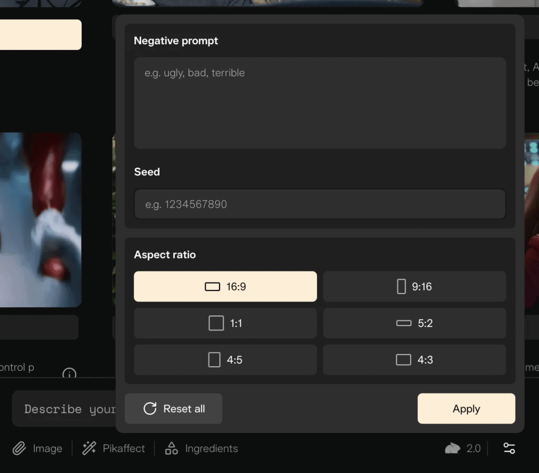Open the blurry red-legs video thumbnail
539x473 pixels.
[x=39, y=220]
